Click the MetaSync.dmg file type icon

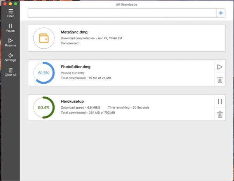point(44,38)
